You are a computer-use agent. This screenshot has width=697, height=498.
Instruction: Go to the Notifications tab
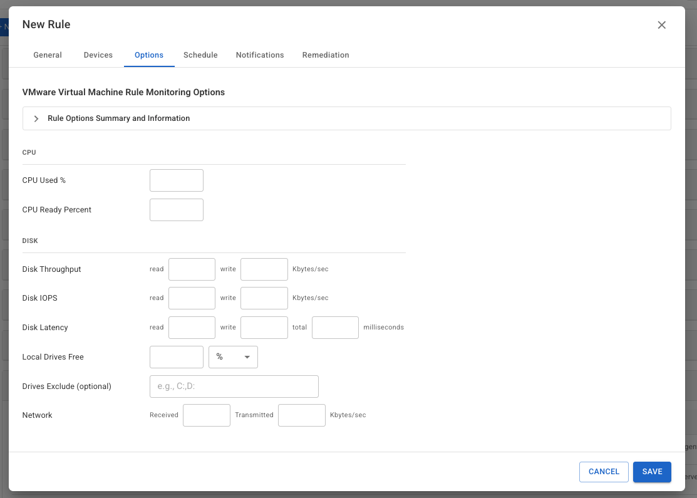click(x=260, y=55)
